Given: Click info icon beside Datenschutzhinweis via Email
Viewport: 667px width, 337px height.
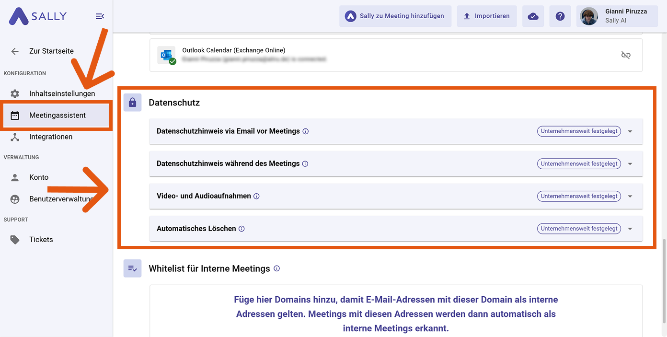Looking at the screenshot, I should pos(306,131).
